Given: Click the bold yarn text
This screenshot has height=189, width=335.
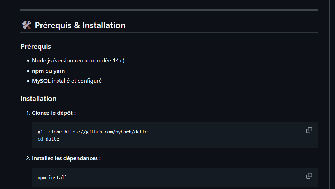Looking at the screenshot, I should coord(59,71).
